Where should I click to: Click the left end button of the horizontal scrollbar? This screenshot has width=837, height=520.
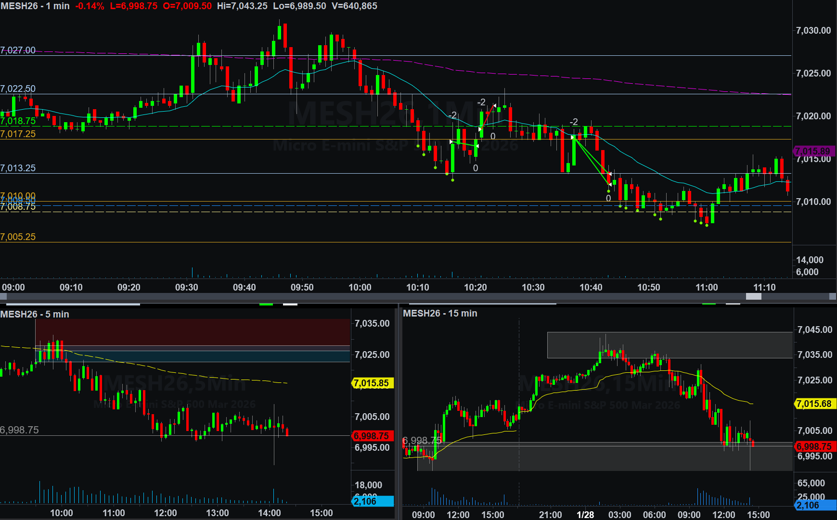3,297
